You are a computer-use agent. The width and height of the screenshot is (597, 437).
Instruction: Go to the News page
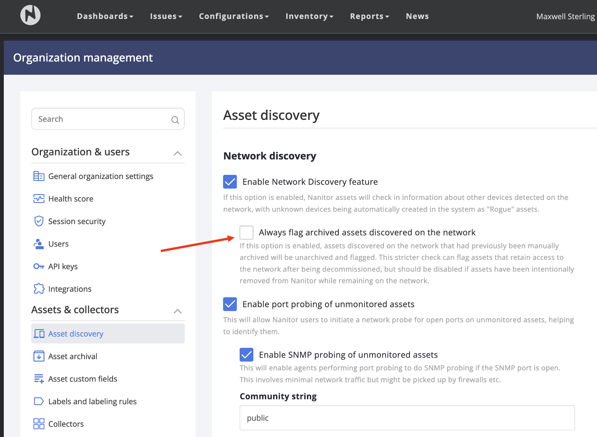[x=417, y=16]
